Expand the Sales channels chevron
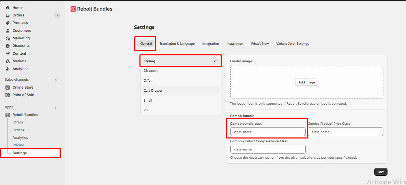 click(x=56, y=80)
